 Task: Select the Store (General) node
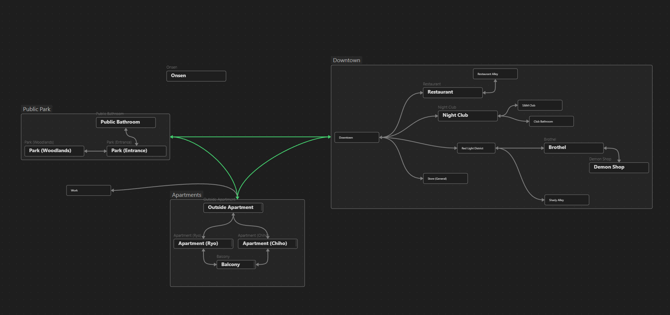[445, 179]
